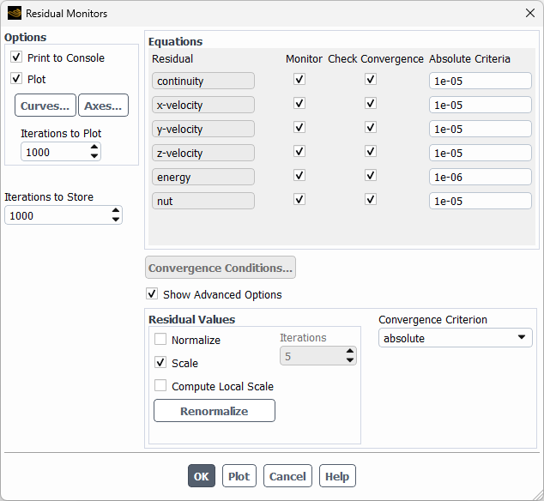Increase normalization Iterations with up arrow

coord(350,352)
